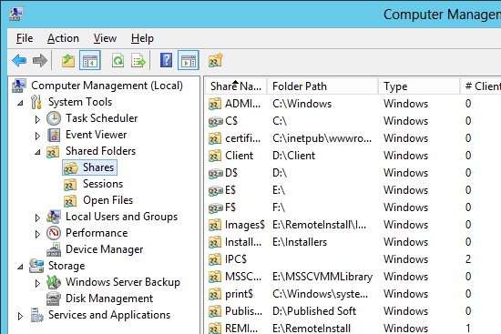Click the print$ share folder icon

(215, 294)
